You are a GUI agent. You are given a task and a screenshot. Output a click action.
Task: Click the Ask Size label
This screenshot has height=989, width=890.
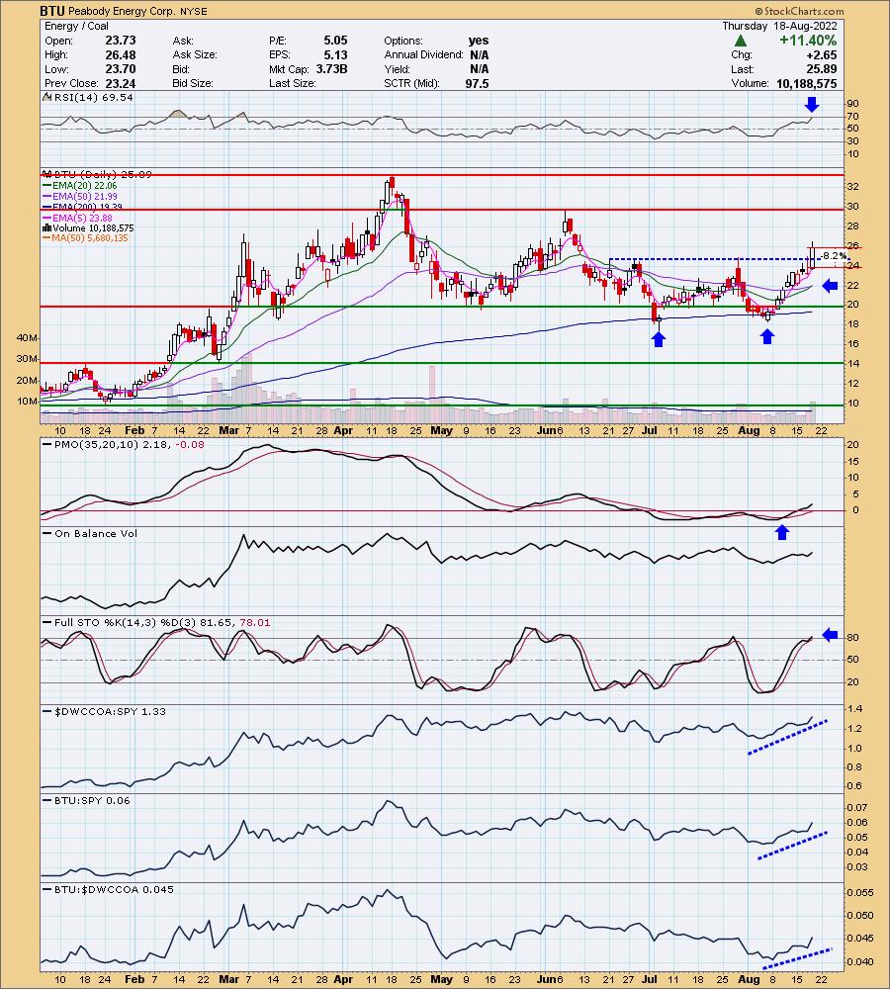tap(194, 54)
